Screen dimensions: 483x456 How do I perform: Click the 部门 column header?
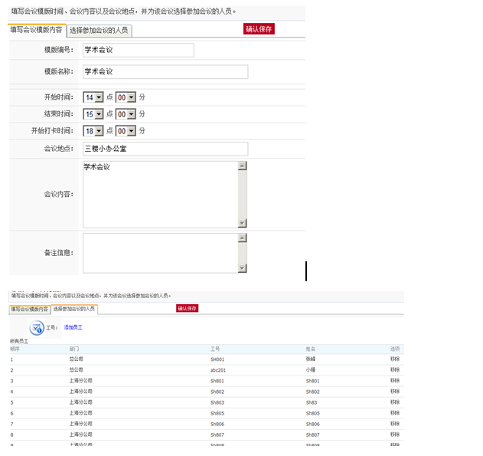pyautogui.click(x=74, y=349)
